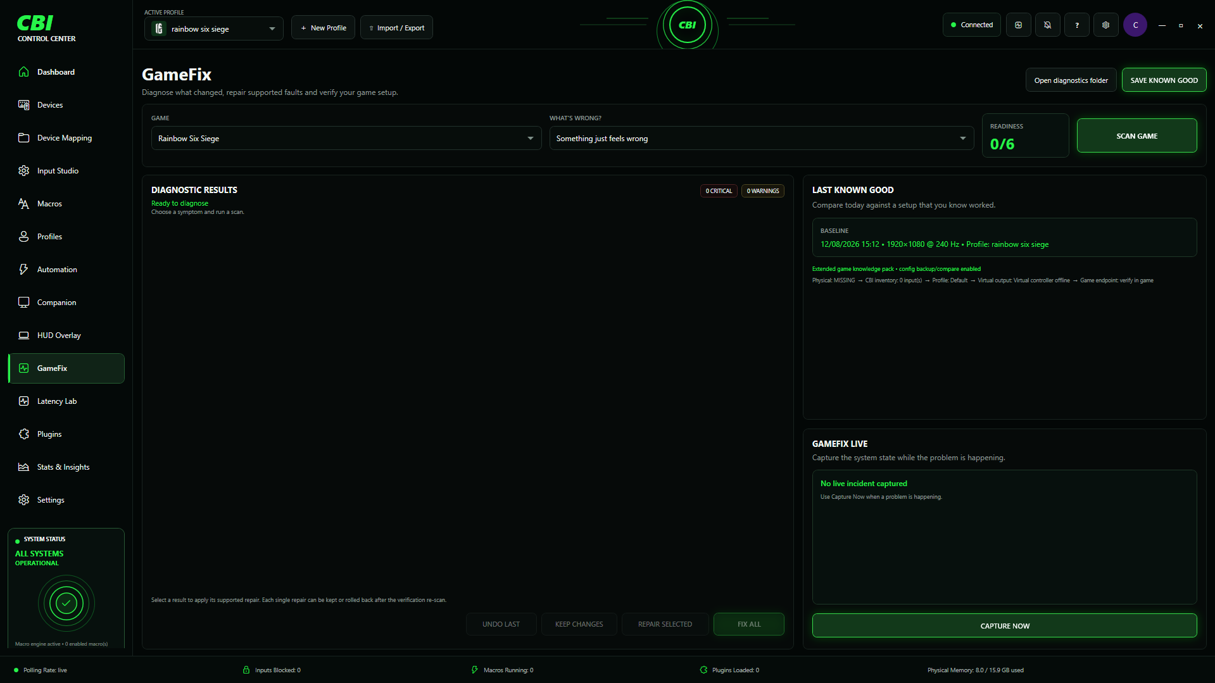
Task: Click the Physical Memory usage status
Action: 975,670
